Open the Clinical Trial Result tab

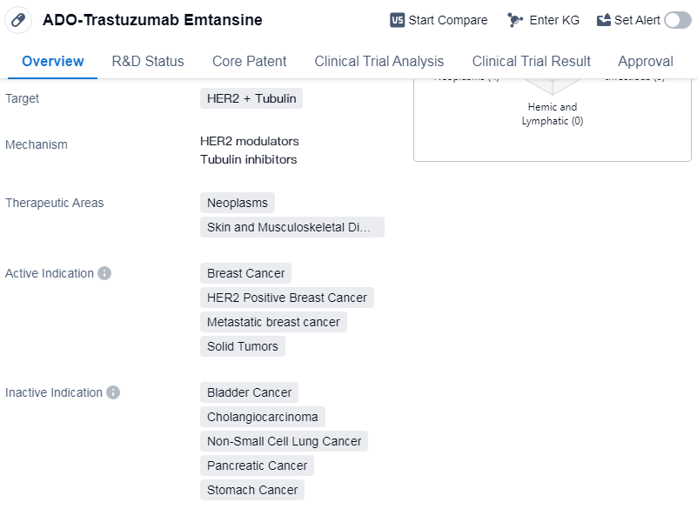pos(531,61)
